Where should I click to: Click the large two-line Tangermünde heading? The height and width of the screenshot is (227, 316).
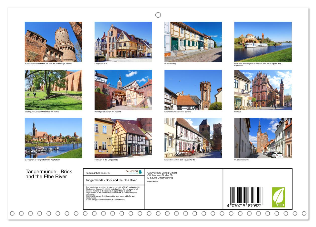(x=49, y=174)
